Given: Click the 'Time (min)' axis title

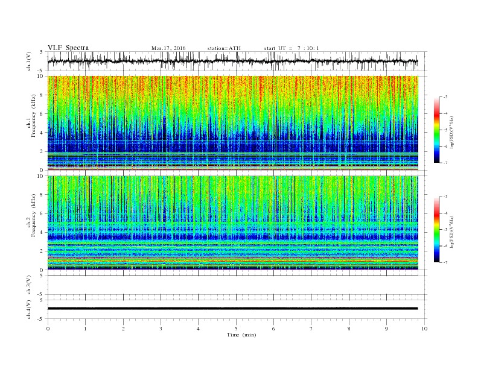Looking at the screenshot, I should [241, 335].
